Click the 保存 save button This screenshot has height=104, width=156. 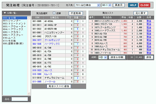point(149,57)
